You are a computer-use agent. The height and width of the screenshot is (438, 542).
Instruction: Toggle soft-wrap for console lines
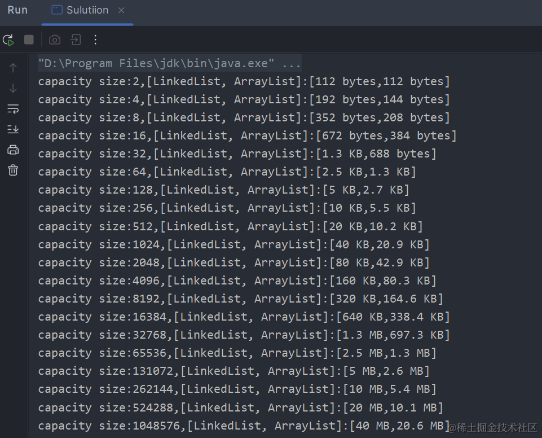(x=12, y=109)
